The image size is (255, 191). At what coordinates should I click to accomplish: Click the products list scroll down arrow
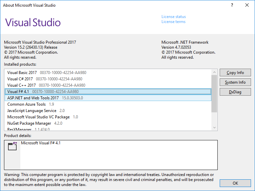[x=214, y=127]
